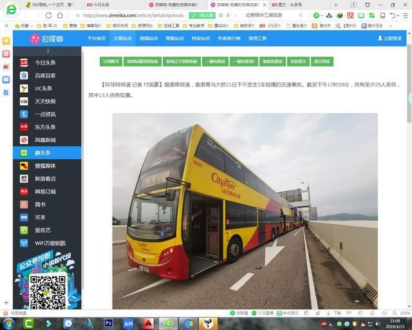The width and height of the screenshot is (412, 330).
Task: Launch Photoshop from the taskbar
Action: [x=108, y=323]
